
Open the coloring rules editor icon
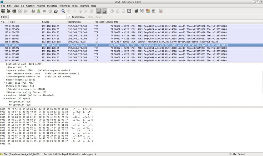[148, 11]
